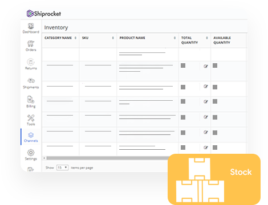Sort by Product Name column
The height and width of the screenshot is (205, 268).
click(x=174, y=38)
